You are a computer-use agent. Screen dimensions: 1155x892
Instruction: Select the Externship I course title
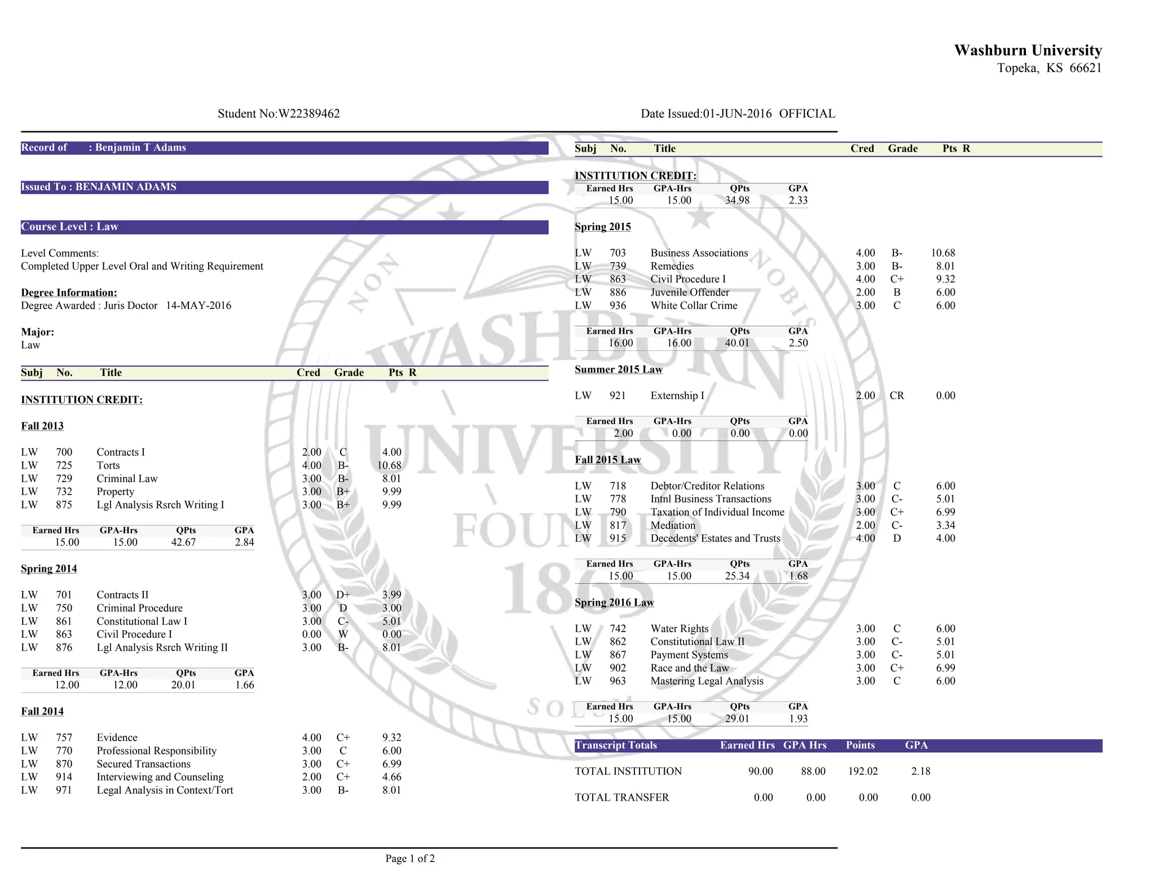point(677,396)
